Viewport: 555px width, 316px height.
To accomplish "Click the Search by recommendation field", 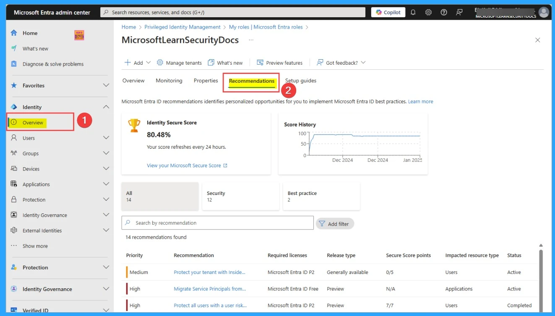I will tap(217, 222).
